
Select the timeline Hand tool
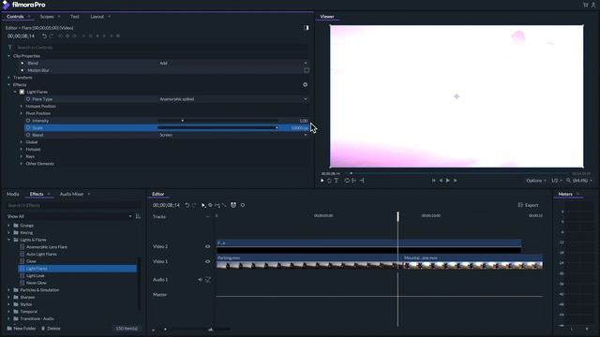[x=210, y=205]
